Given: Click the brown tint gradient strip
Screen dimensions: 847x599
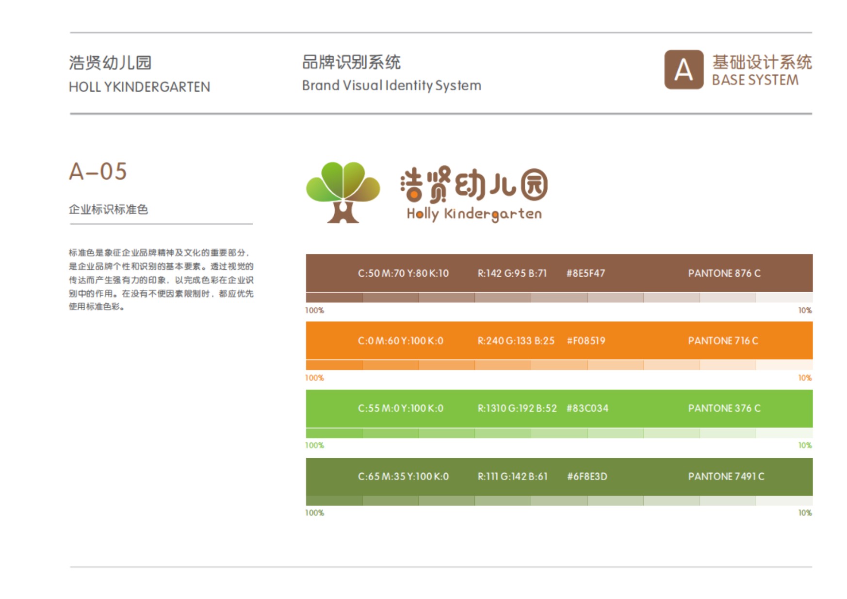Looking at the screenshot, I should click(x=559, y=298).
